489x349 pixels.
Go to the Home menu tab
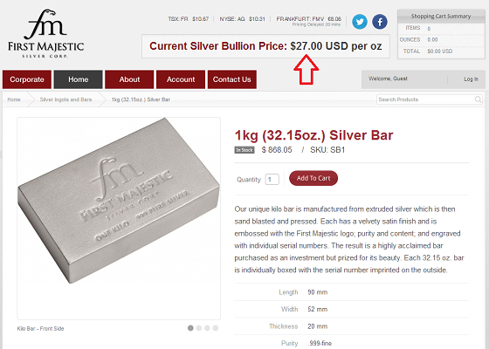79,79
